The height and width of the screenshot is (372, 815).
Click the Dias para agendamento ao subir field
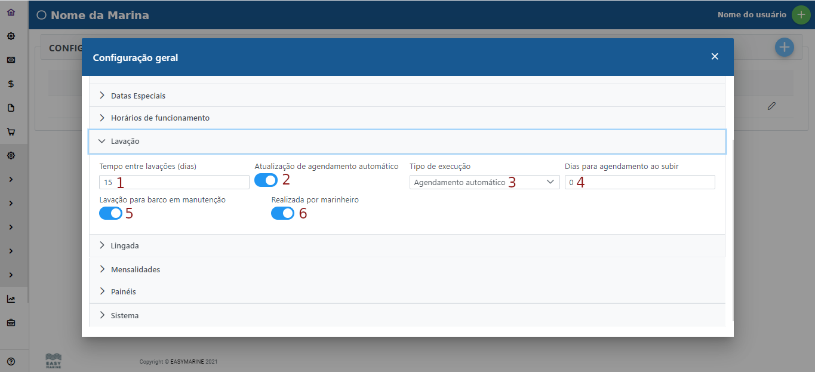click(x=639, y=182)
